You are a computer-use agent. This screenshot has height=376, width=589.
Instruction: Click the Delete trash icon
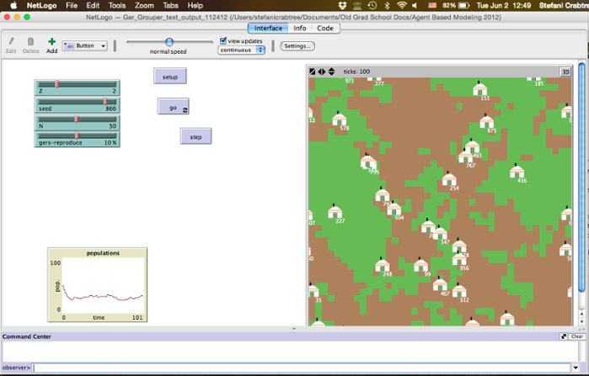pos(31,41)
